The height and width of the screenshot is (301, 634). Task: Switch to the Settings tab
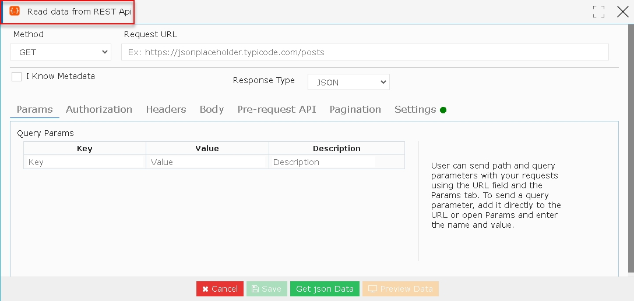point(415,110)
